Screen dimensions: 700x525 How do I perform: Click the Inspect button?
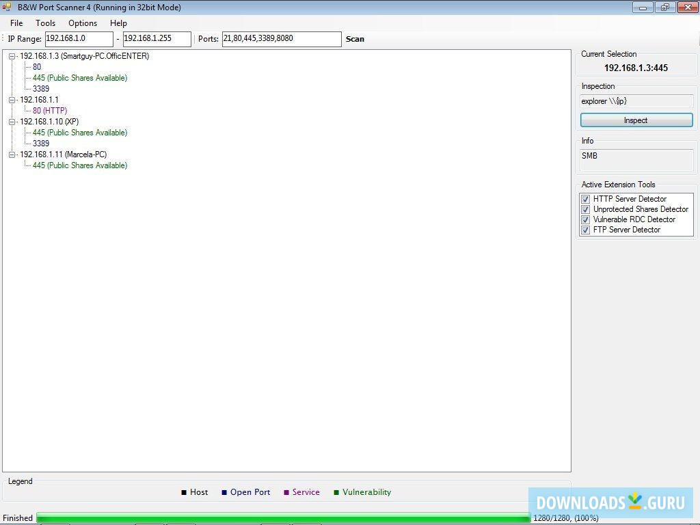coord(636,120)
